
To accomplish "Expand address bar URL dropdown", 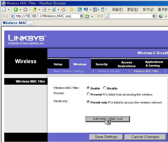I will click(81, 16).
